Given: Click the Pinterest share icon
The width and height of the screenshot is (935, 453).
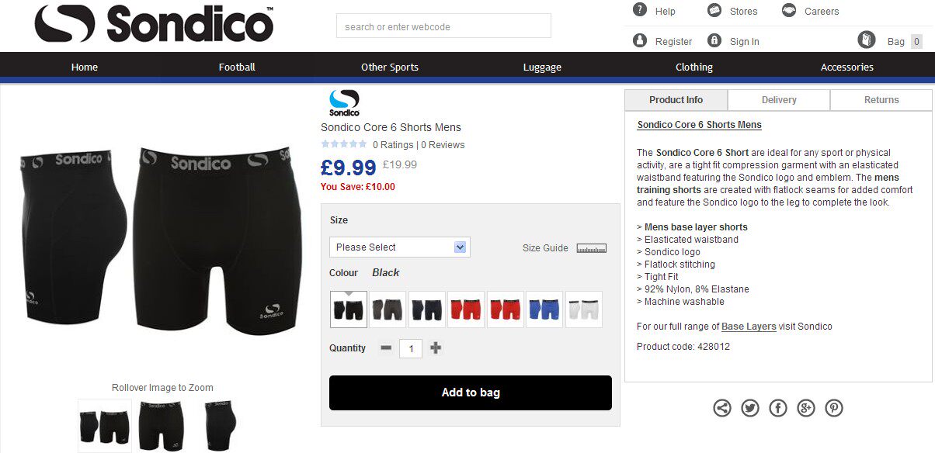Looking at the screenshot, I should (833, 408).
